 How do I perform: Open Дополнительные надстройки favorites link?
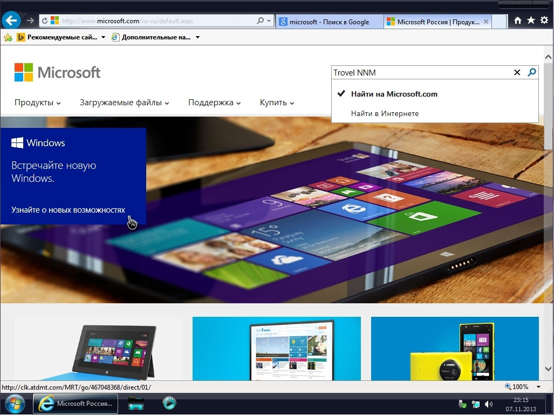point(151,37)
